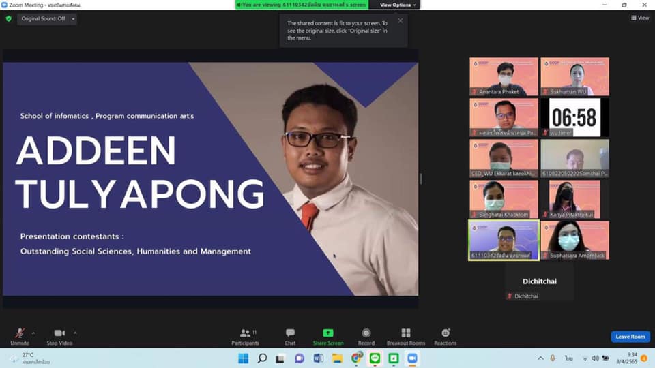Unmute the microphone
Screen dimensions: 655x368
point(20,335)
